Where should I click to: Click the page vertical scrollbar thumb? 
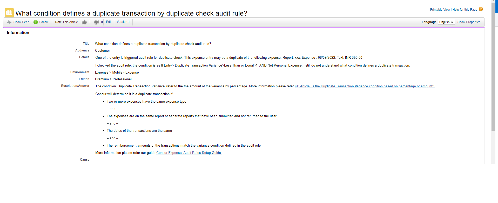(x=493, y=66)
